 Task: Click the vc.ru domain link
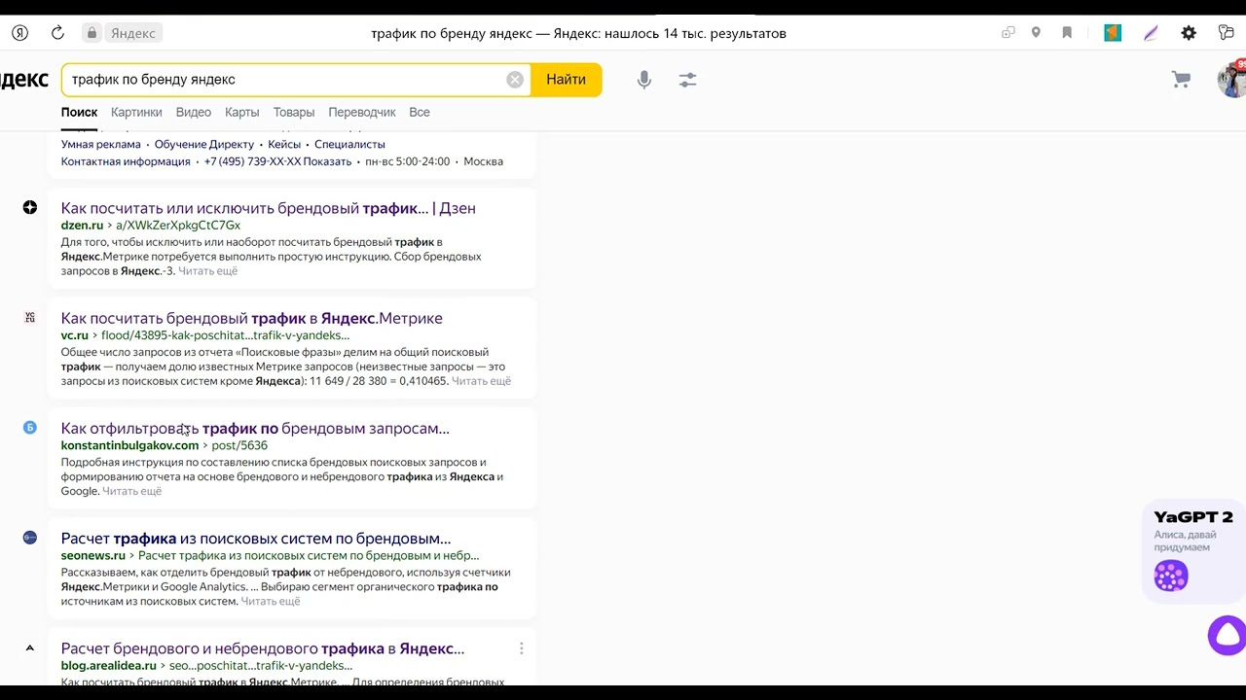coord(75,335)
